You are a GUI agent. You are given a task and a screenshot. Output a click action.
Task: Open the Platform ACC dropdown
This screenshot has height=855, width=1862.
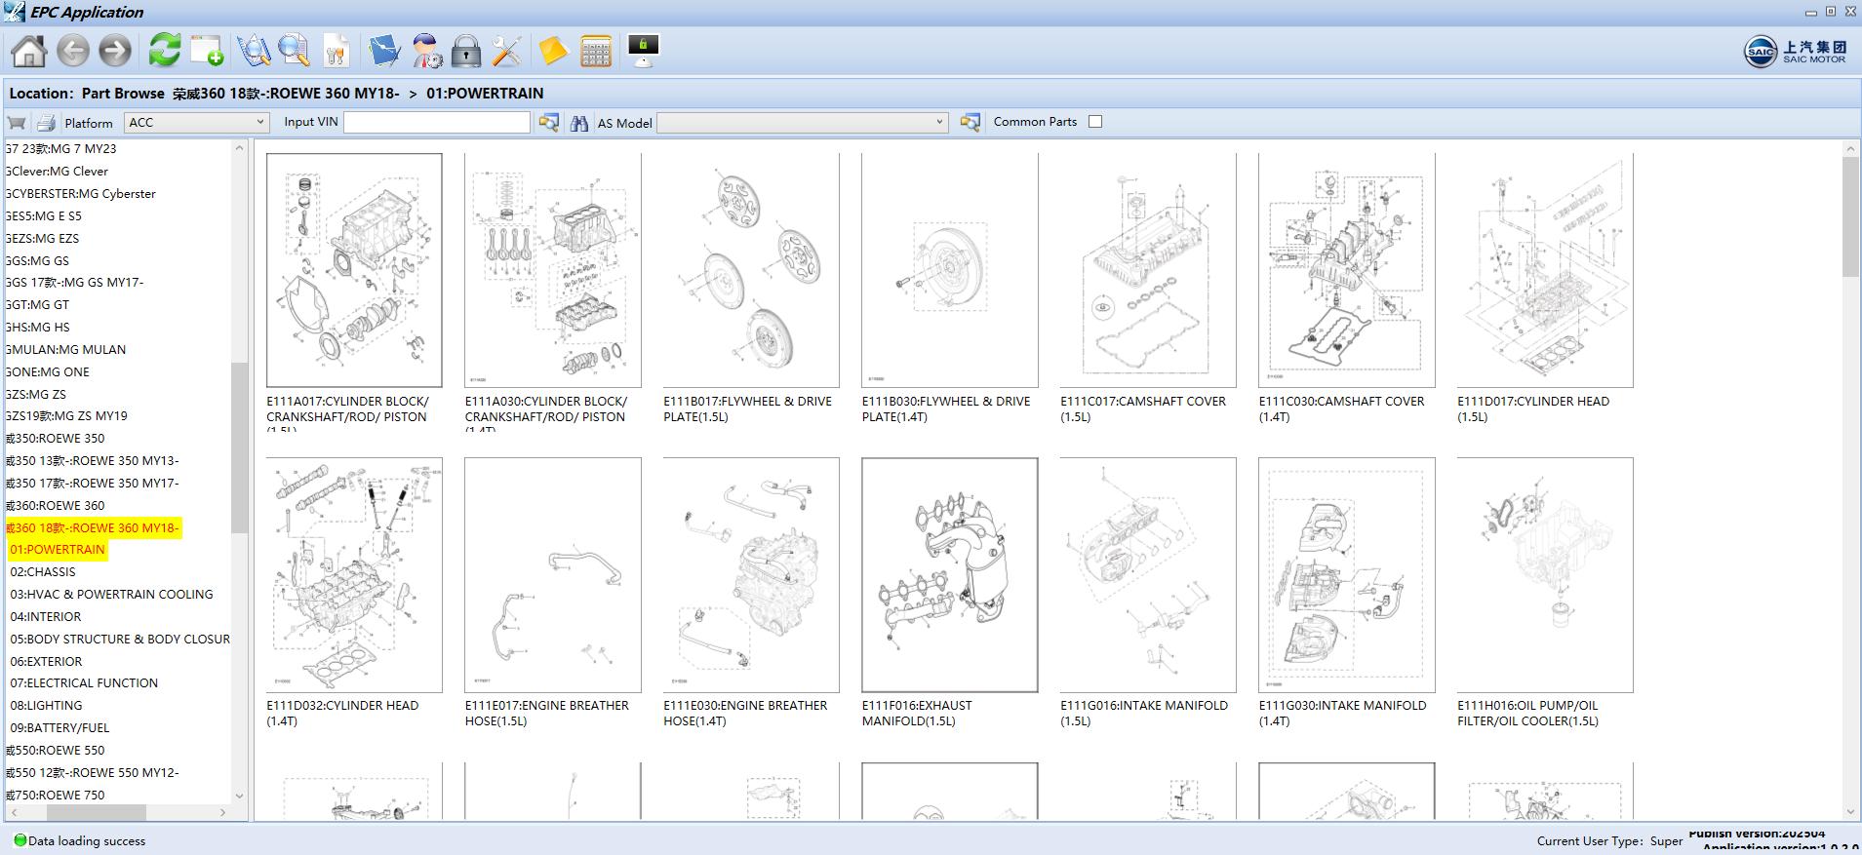pos(196,122)
